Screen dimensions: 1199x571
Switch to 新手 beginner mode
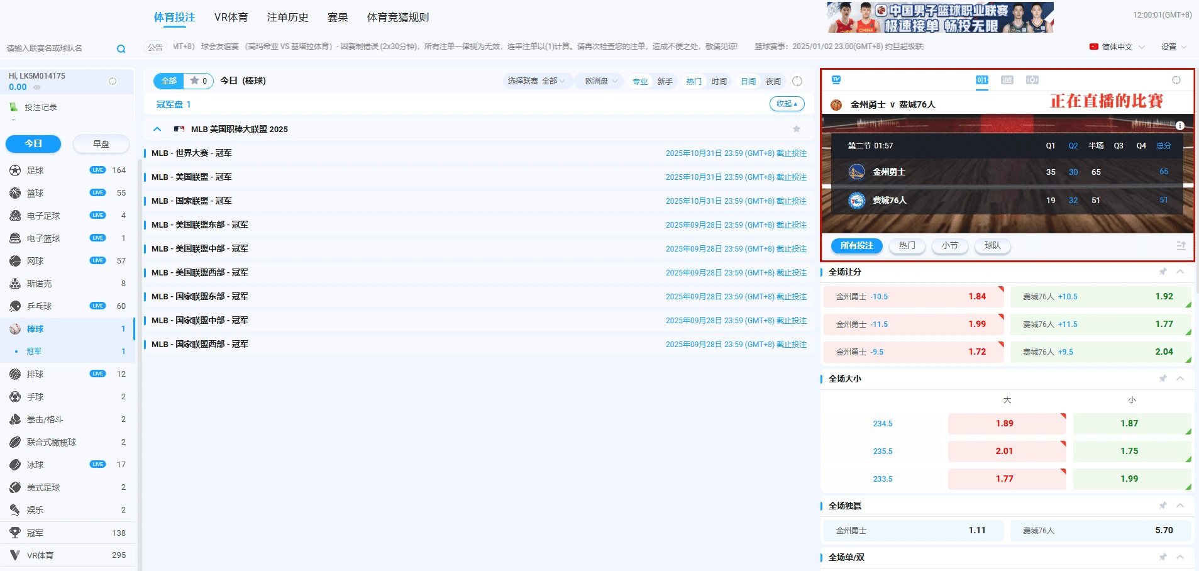665,81
